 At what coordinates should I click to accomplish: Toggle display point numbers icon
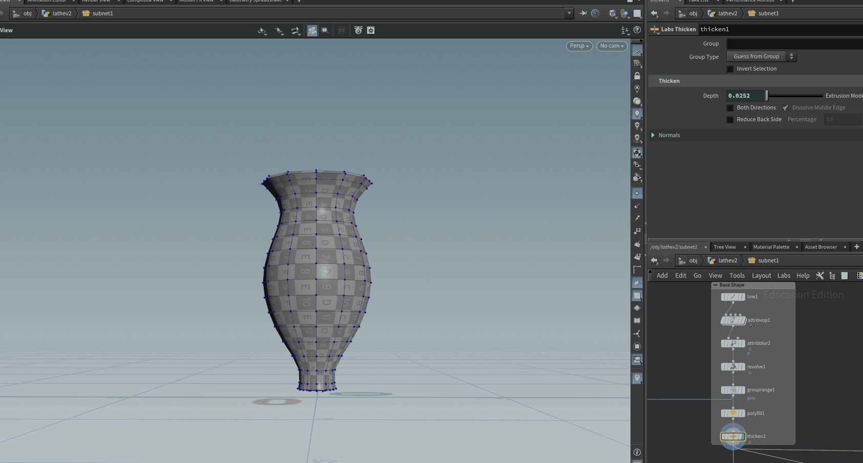click(x=637, y=231)
